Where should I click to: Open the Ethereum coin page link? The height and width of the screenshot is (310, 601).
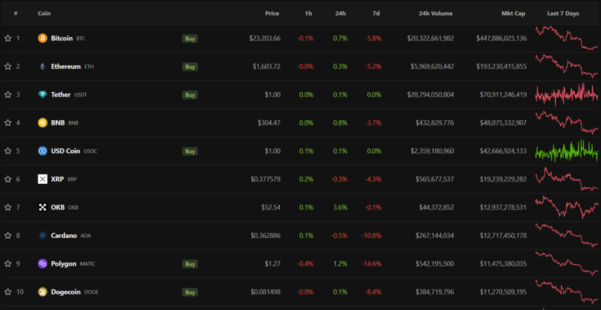coord(66,66)
